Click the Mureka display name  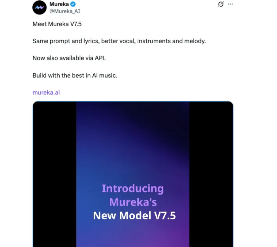pyautogui.click(x=59, y=4)
